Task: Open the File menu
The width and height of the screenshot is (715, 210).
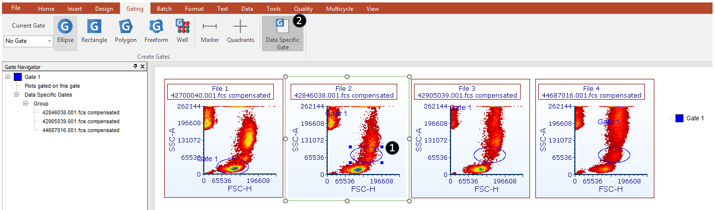Action: coord(16,8)
